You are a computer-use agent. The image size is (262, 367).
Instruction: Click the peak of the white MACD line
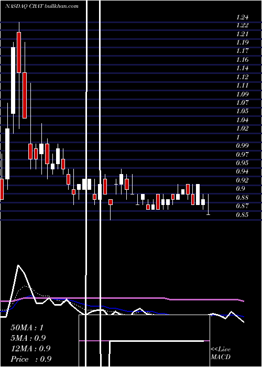pos(18,265)
